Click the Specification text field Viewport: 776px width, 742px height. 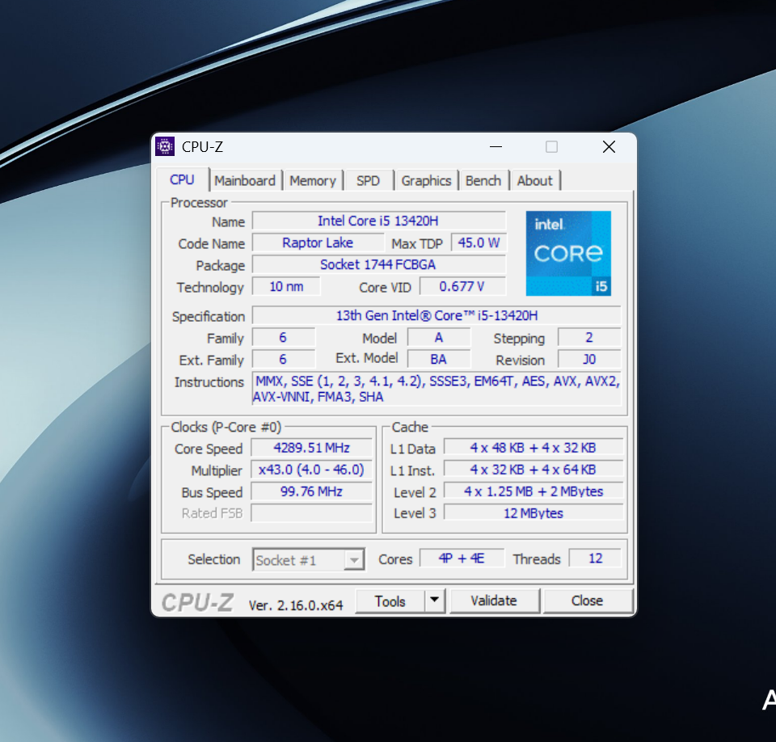(436, 315)
